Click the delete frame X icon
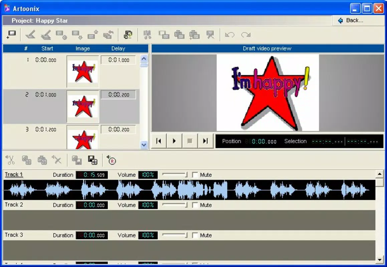This screenshot has width=387, height=267. point(210,35)
